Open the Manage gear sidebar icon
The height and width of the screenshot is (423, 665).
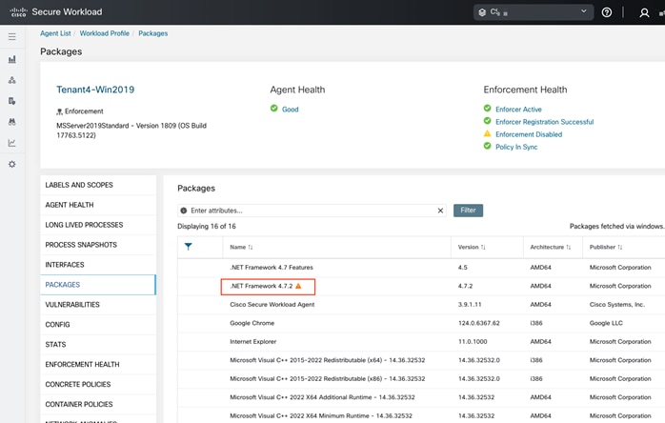(11, 164)
